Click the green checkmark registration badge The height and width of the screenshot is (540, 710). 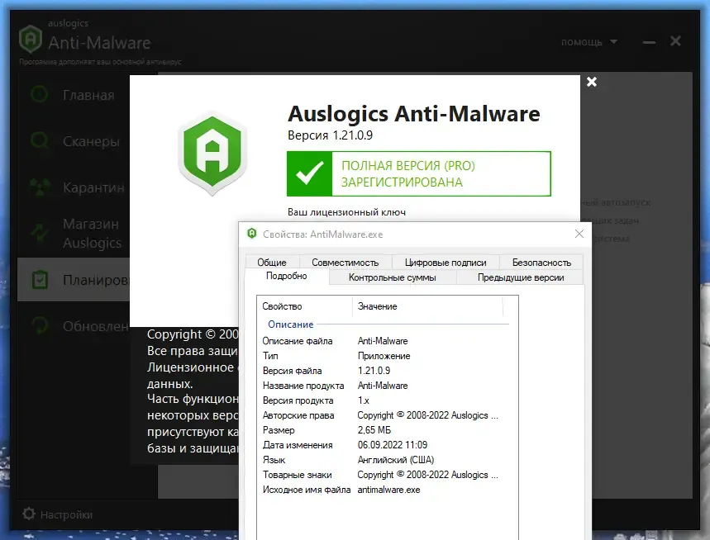[x=310, y=173]
